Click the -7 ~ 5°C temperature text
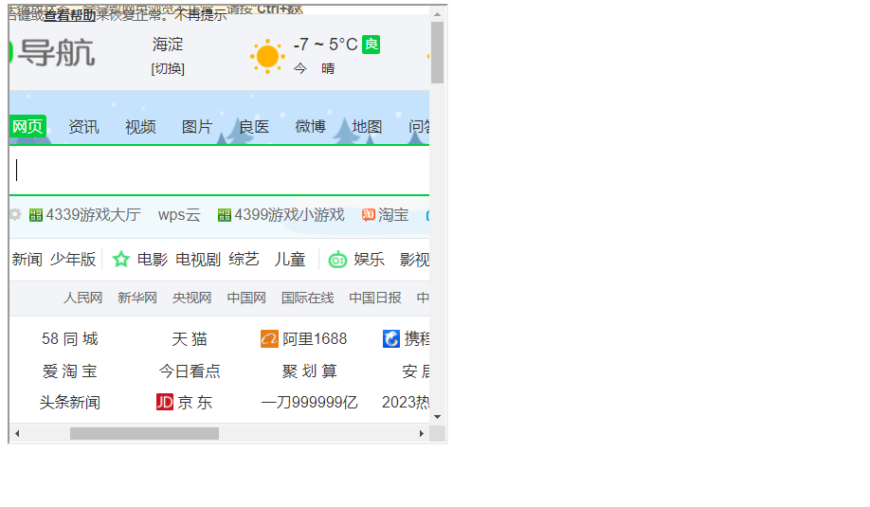The height and width of the screenshot is (507, 870). (x=325, y=45)
